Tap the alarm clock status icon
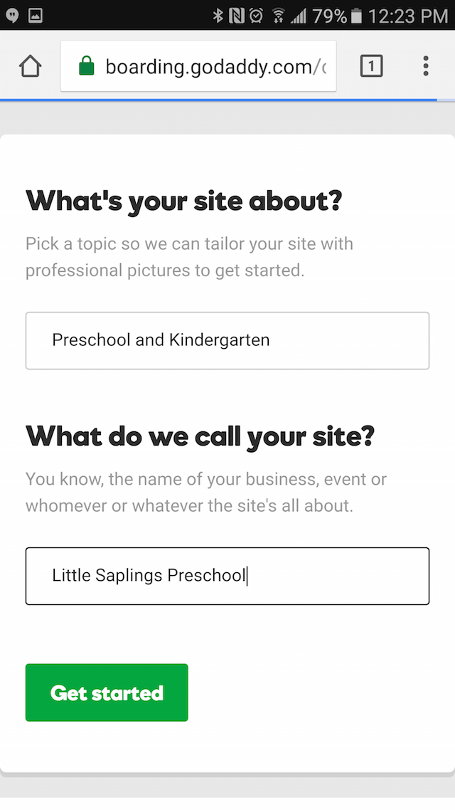The height and width of the screenshot is (810, 455). (256, 16)
